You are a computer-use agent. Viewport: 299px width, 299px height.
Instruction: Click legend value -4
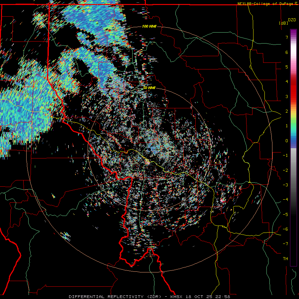[285, 200]
